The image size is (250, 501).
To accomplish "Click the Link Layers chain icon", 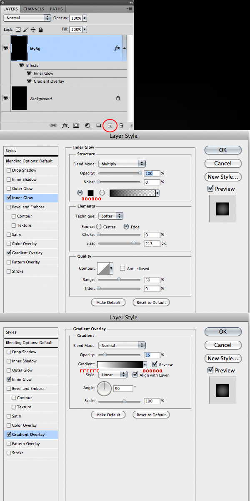I will [54, 125].
